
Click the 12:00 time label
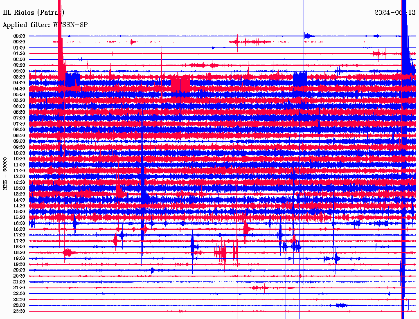pyautogui.click(x=19, y=176)
